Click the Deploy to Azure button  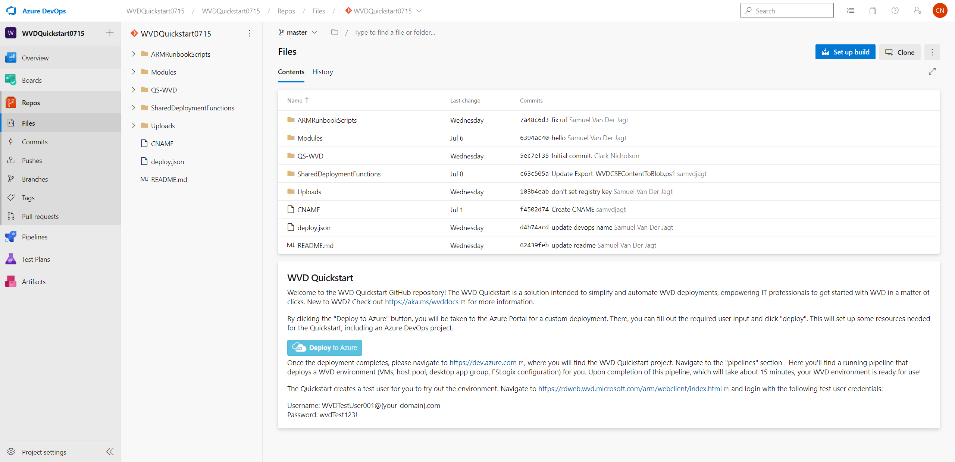325,348
